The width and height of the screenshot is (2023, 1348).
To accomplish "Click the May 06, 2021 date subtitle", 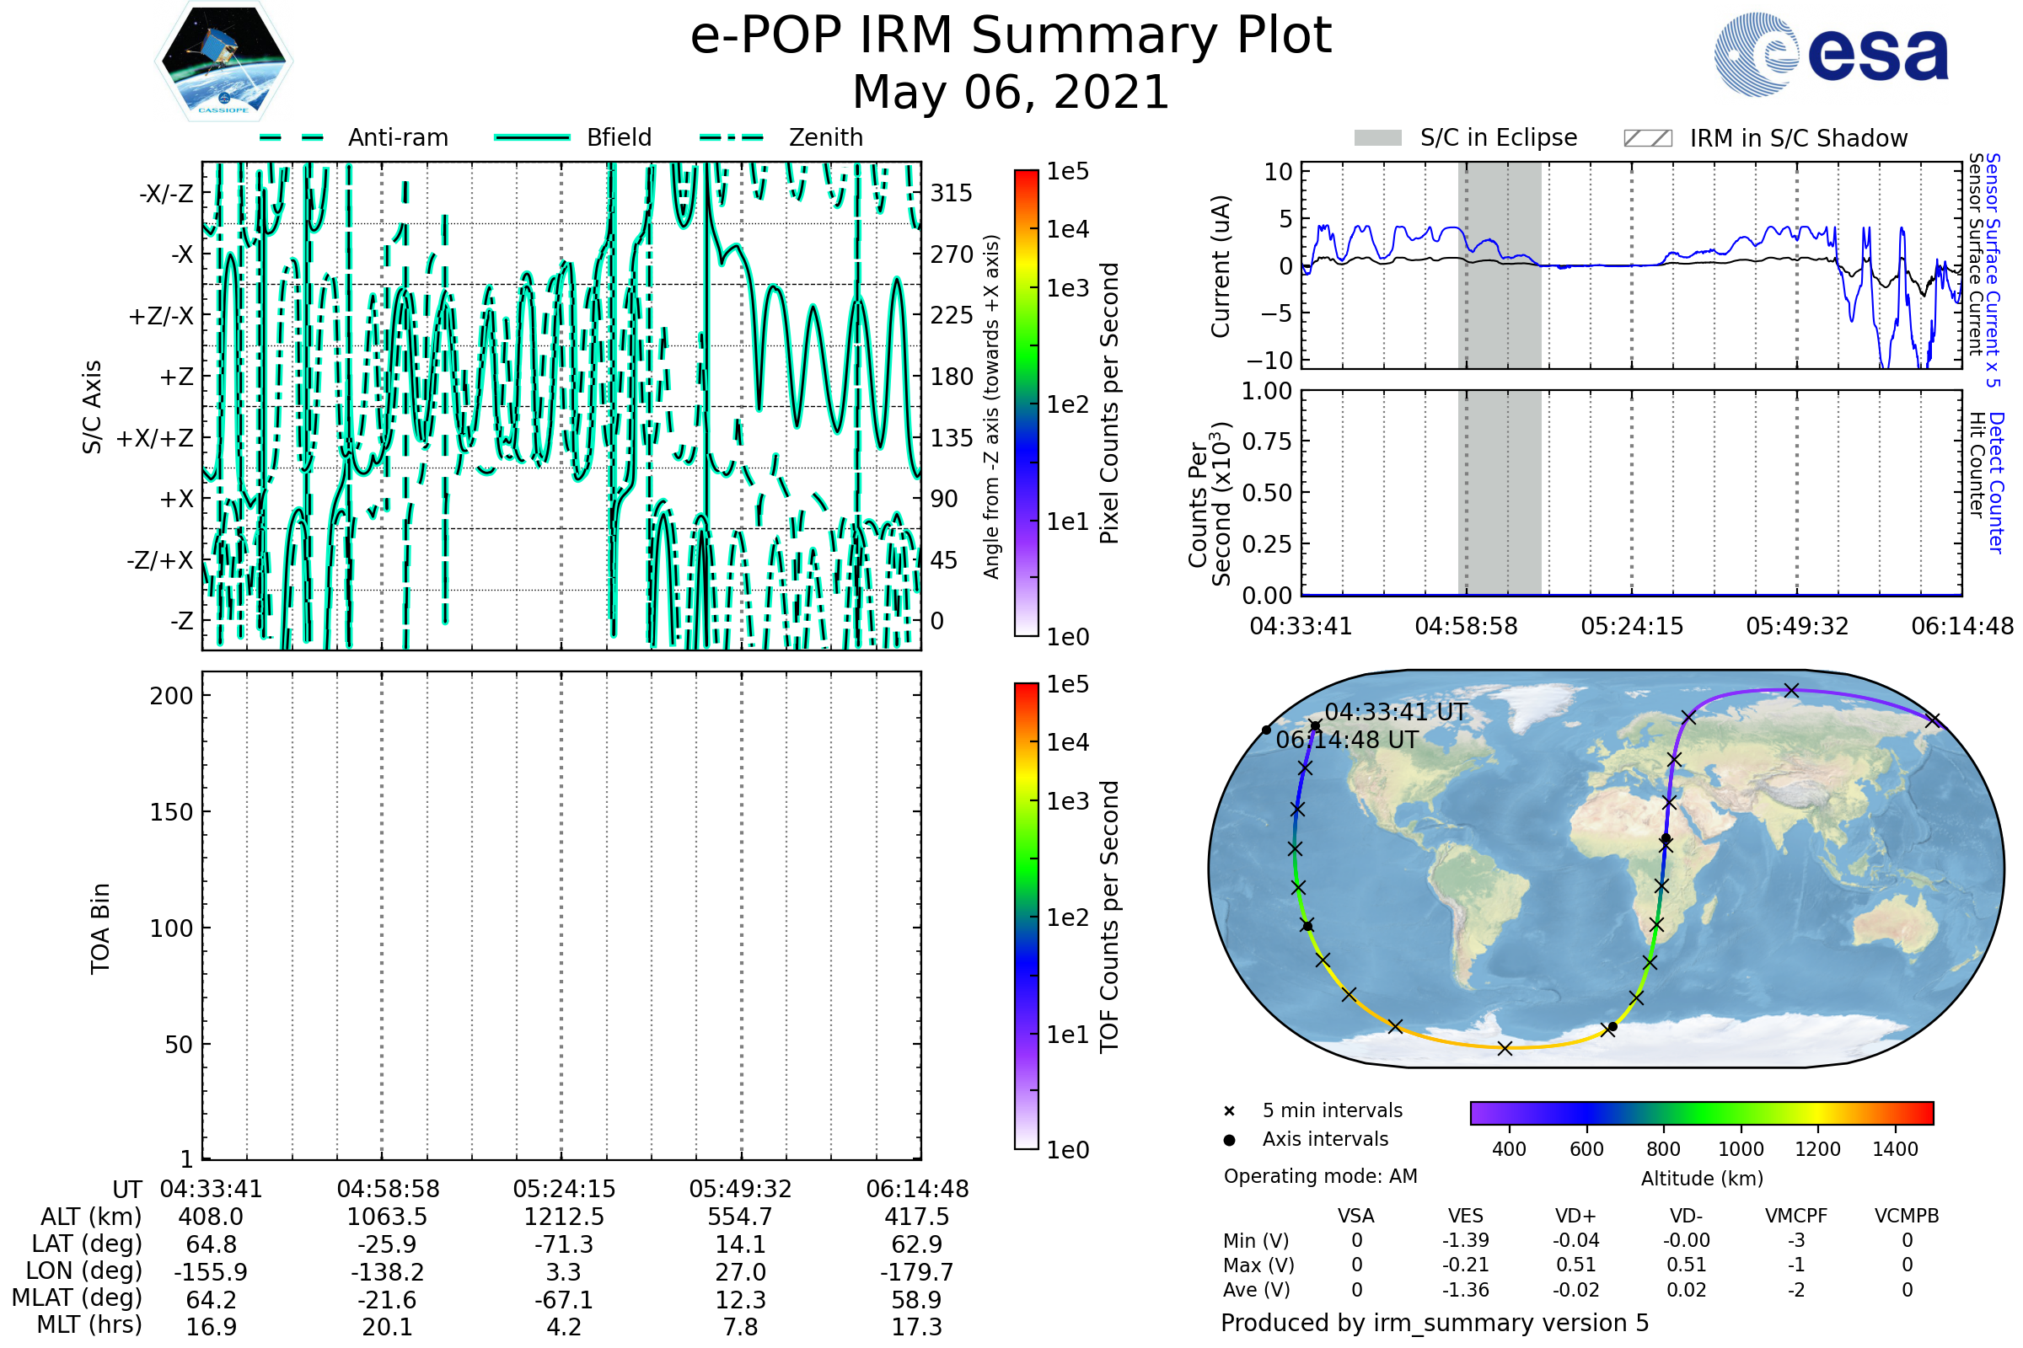I will pyautogui.click(x=1011, y=93).
